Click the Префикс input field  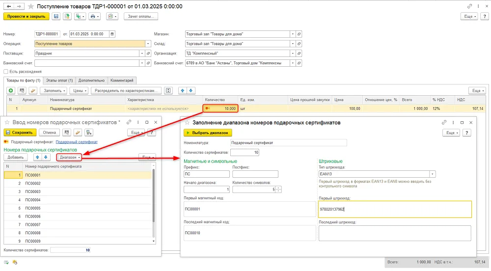tap(206, 174)
